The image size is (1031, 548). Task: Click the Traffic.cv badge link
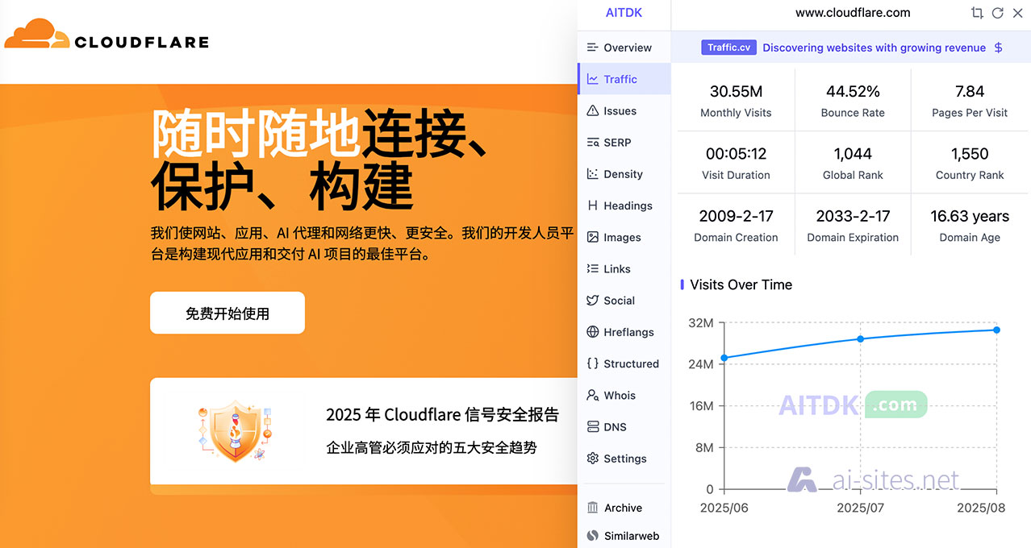[x=728, y=48]
